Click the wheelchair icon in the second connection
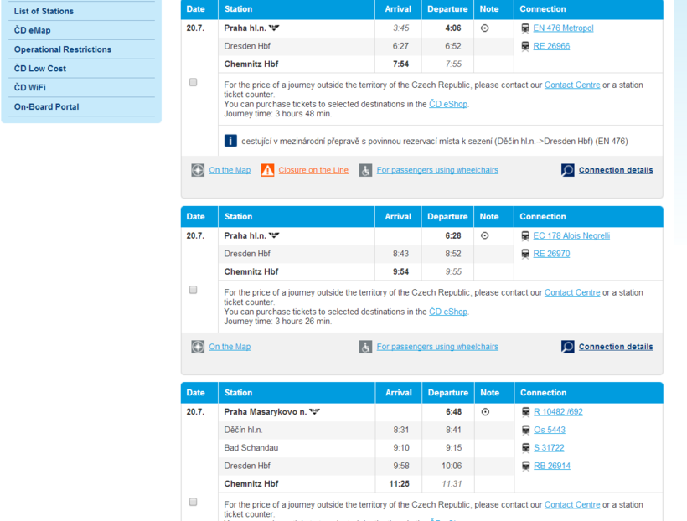Viewport: 687px width, 521px height. pos(365,347)
